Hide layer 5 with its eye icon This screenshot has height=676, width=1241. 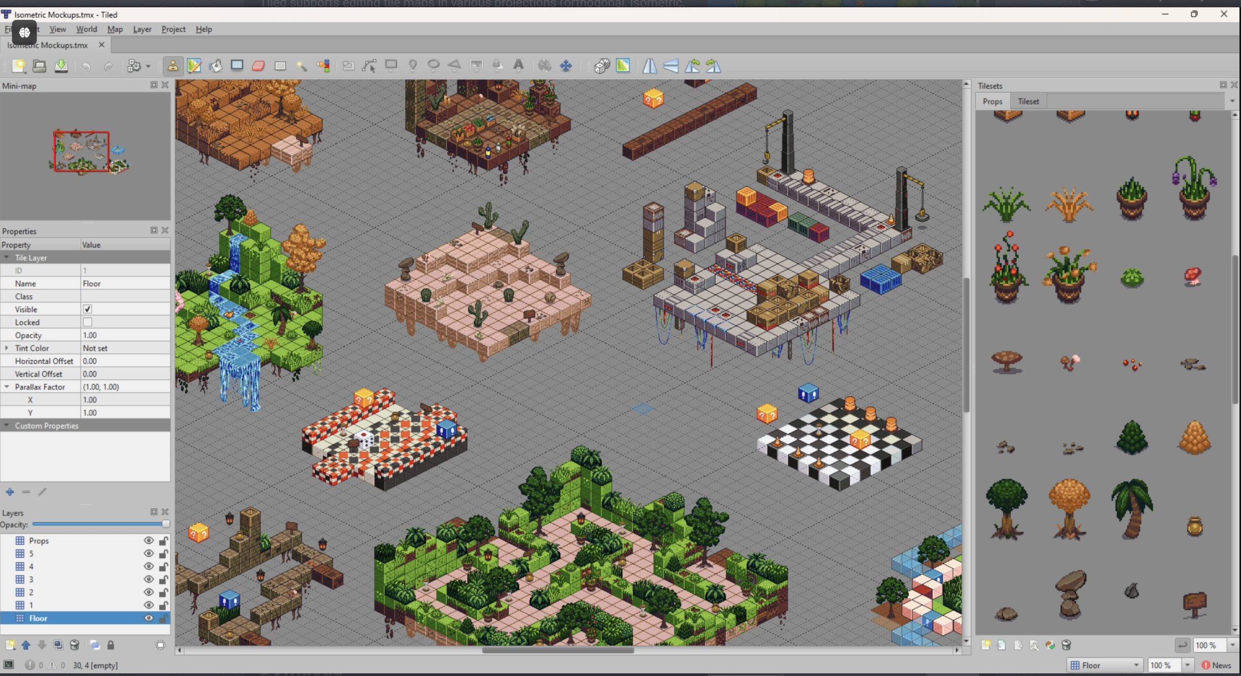pyautogui.click(x=149, y=554)
